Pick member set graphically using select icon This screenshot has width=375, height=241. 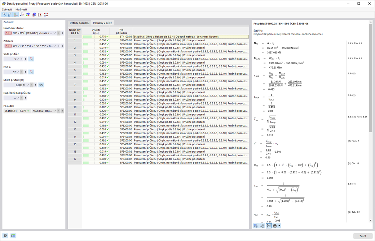[31, 59]
